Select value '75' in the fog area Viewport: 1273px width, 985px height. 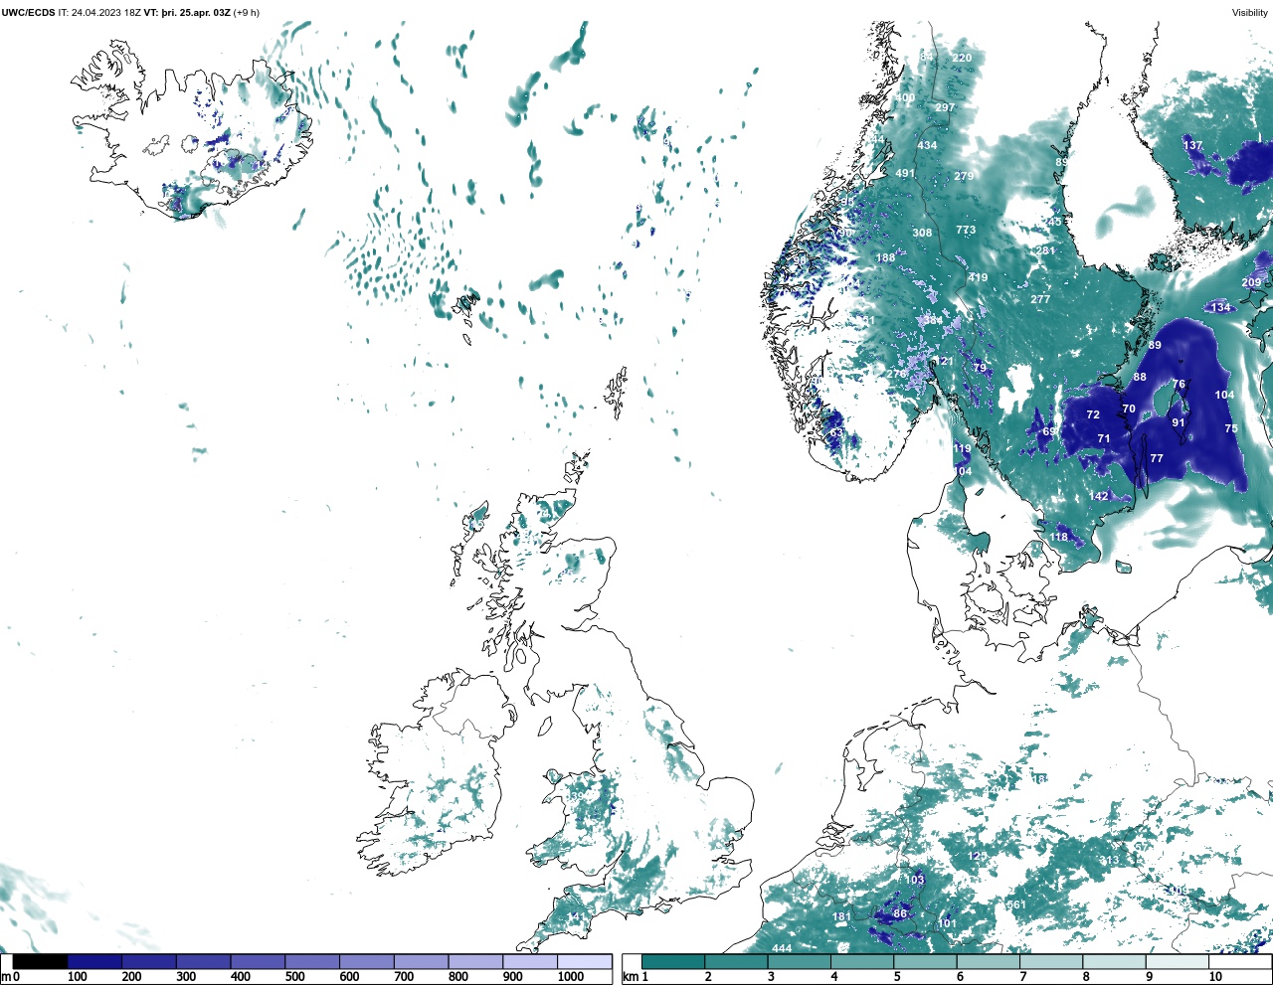pos(1231,428)
